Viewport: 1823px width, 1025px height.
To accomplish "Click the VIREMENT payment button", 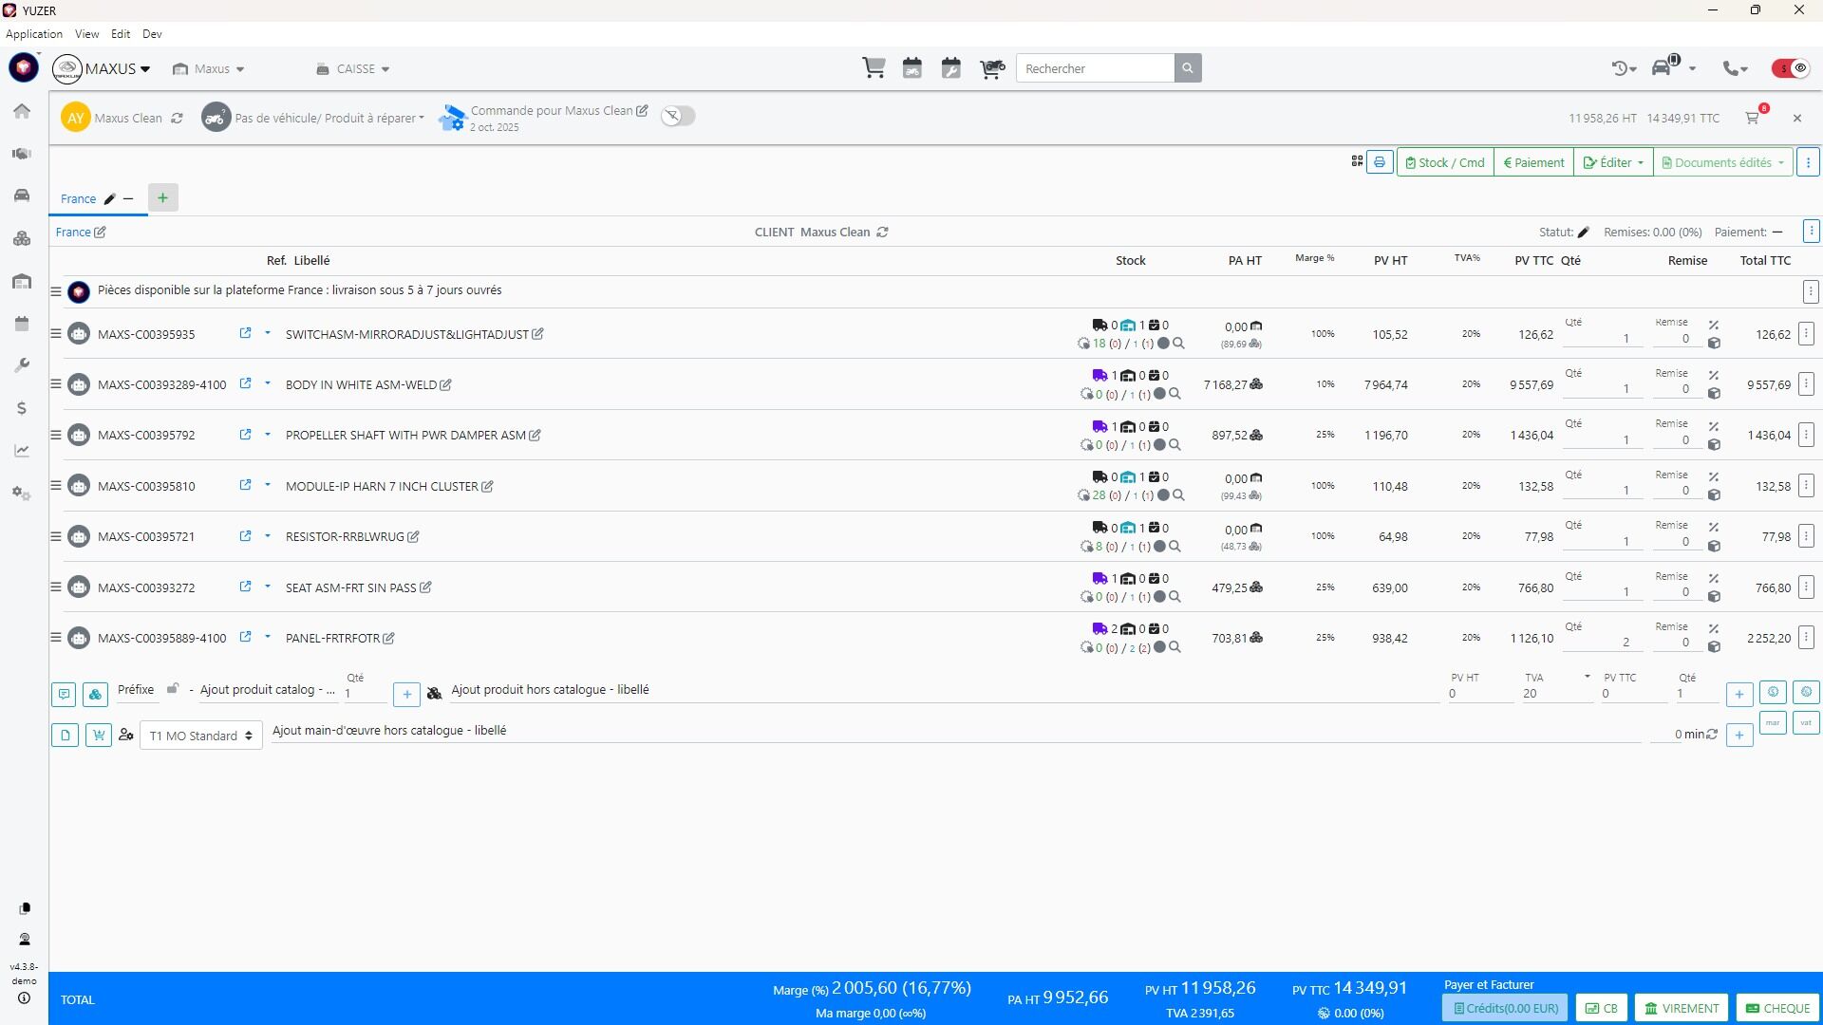I will click(1682, 1008).
